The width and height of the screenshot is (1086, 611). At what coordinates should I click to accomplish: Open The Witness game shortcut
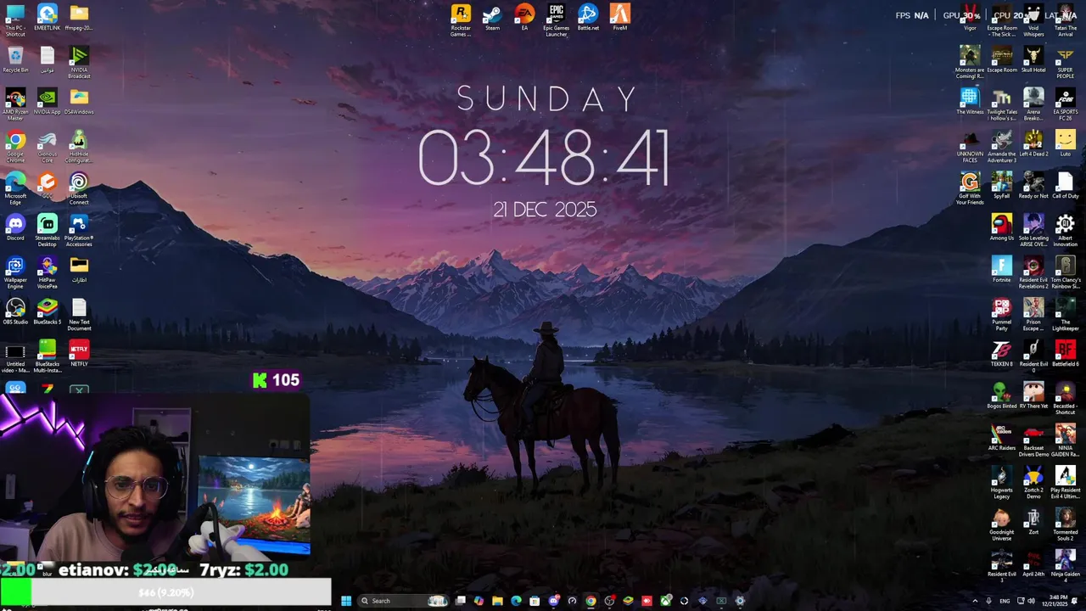(970, 102)
